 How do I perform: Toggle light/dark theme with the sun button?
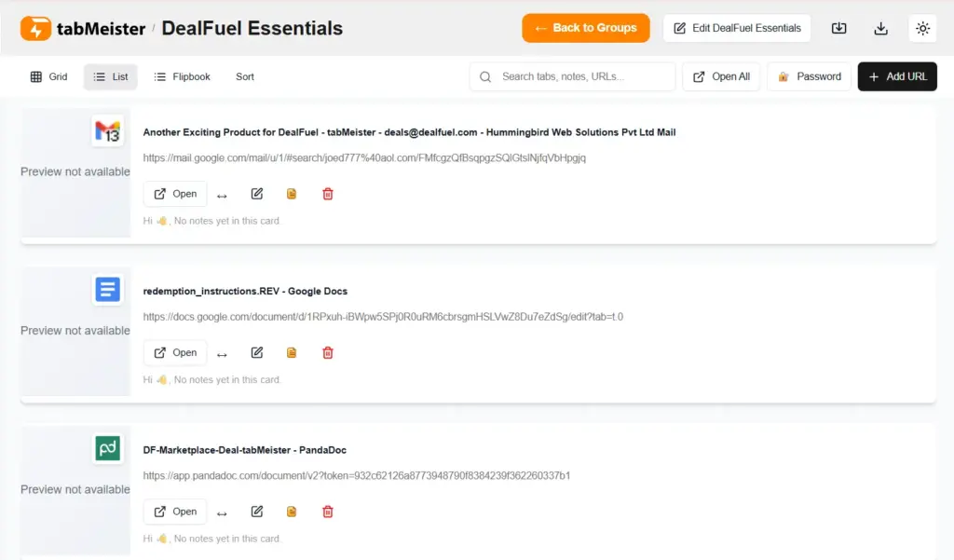(922, 28)
